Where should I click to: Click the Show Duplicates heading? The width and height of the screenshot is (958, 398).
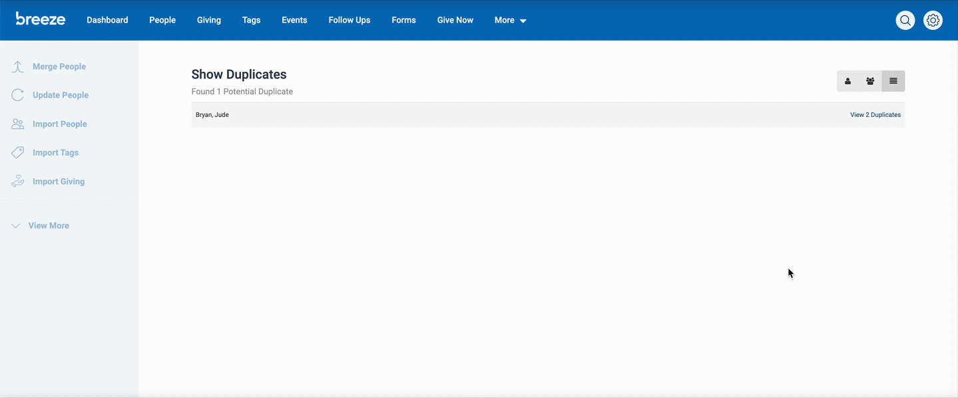(239, 74)
